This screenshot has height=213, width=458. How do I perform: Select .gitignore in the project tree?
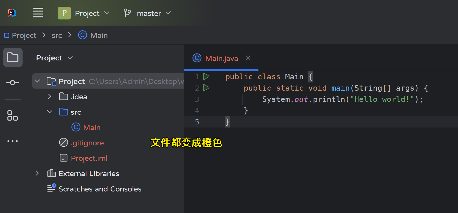87,143
